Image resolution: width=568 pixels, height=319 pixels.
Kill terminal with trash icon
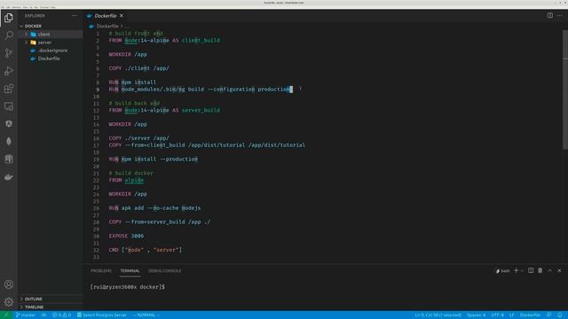540,270
